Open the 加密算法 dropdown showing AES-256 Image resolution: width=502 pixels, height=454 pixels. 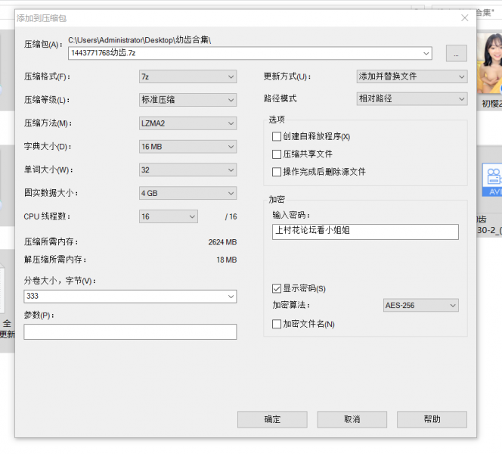tap(420, 306)
